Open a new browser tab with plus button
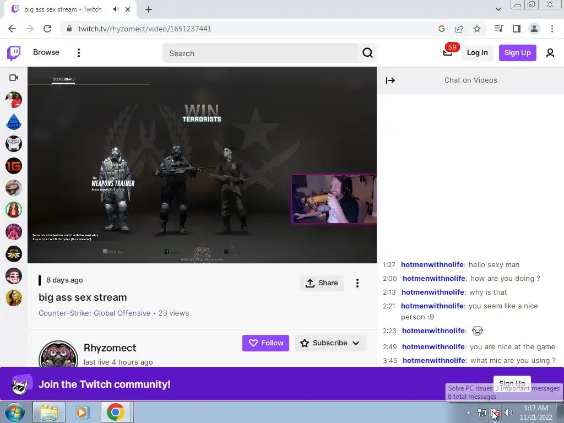 click(149, 9)
